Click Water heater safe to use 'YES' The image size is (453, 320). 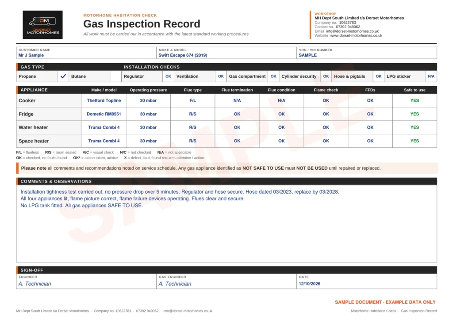(x=415, y=127)
